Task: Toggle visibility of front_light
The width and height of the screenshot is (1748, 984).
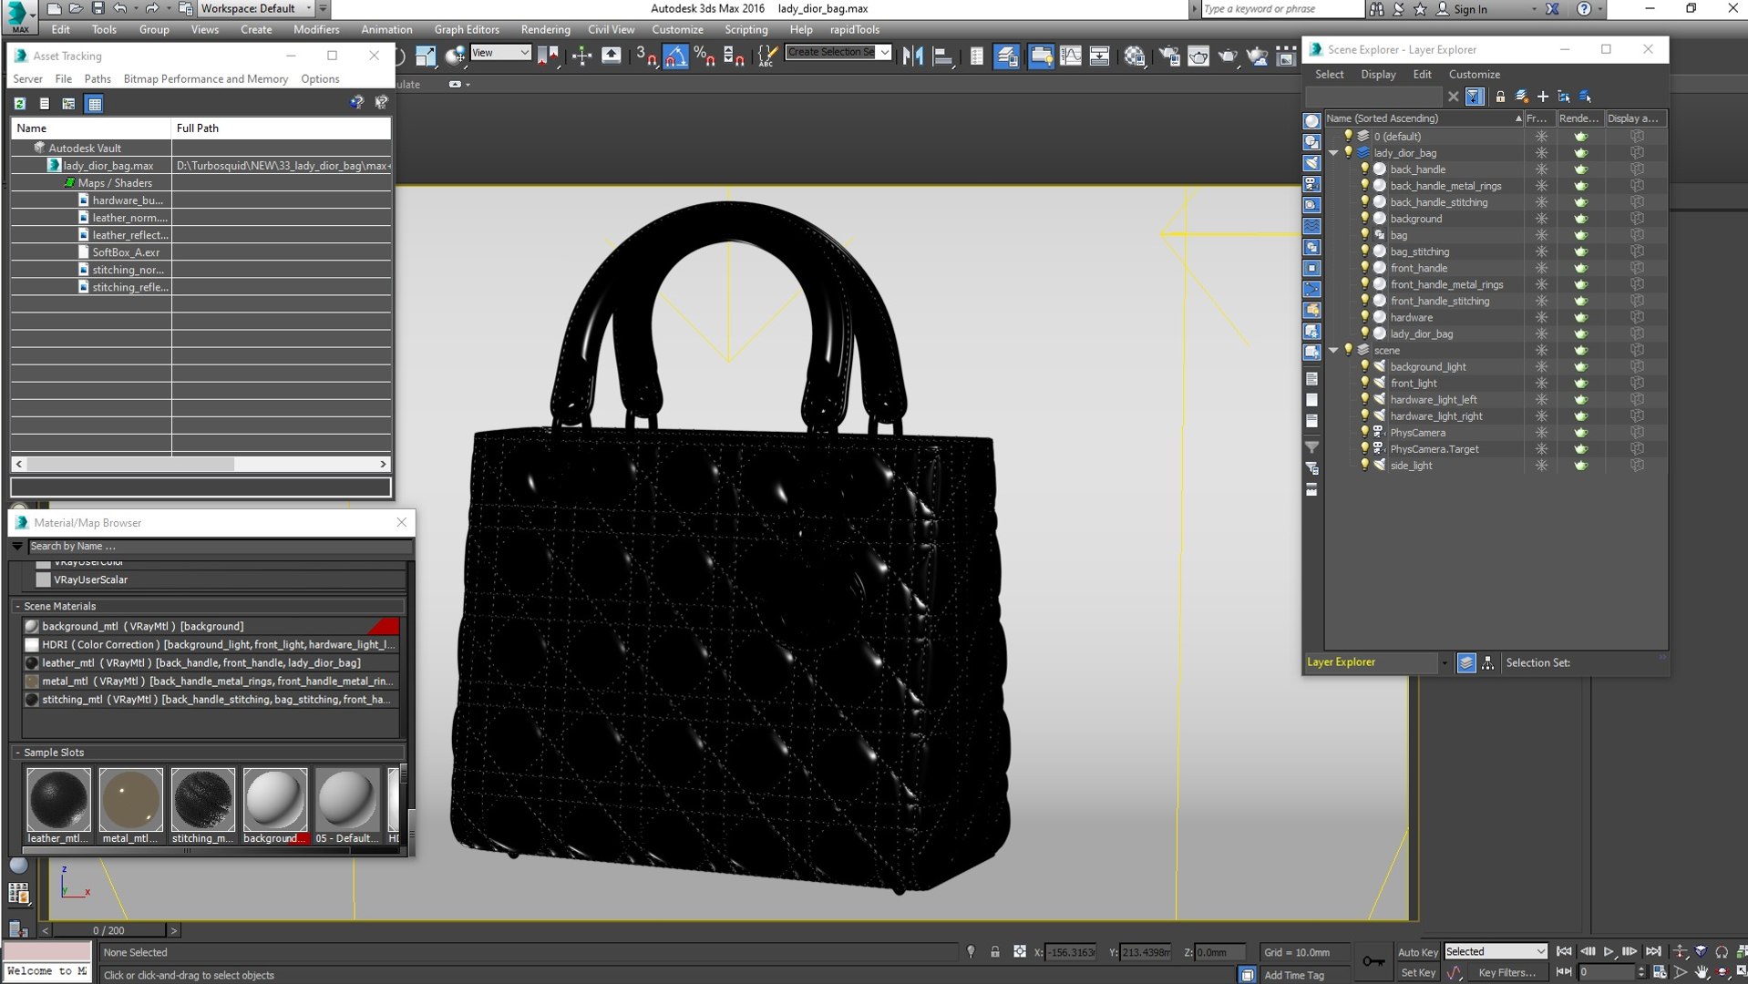Action: click(x=1364, y=383)
